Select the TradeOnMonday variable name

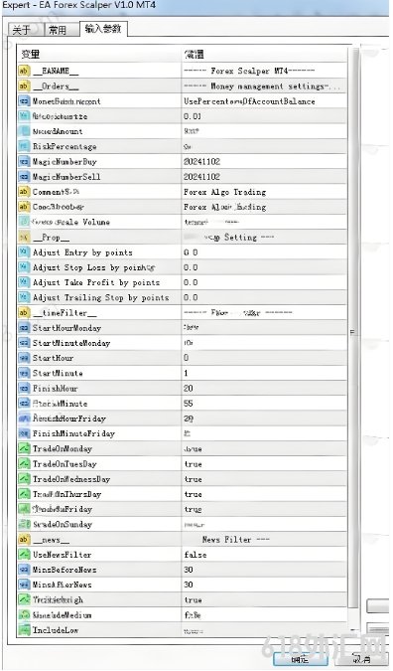[x=63, y=448]
